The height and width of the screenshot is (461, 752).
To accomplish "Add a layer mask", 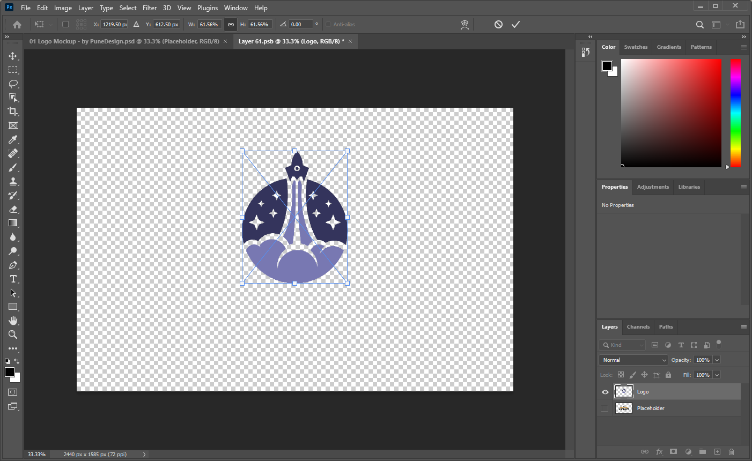I will (x=673, y=451).
